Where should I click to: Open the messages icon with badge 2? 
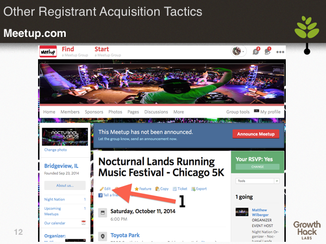click(x=256, y=52)
